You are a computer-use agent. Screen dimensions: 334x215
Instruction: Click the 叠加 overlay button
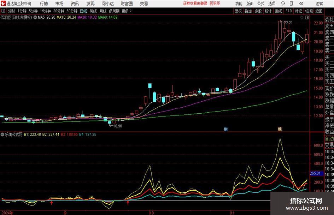[x=248, y=11]
